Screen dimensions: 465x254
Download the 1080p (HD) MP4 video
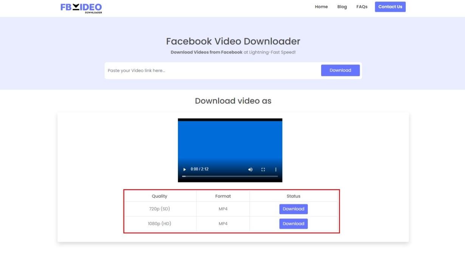pyautogui.click(x=293, y=224)
